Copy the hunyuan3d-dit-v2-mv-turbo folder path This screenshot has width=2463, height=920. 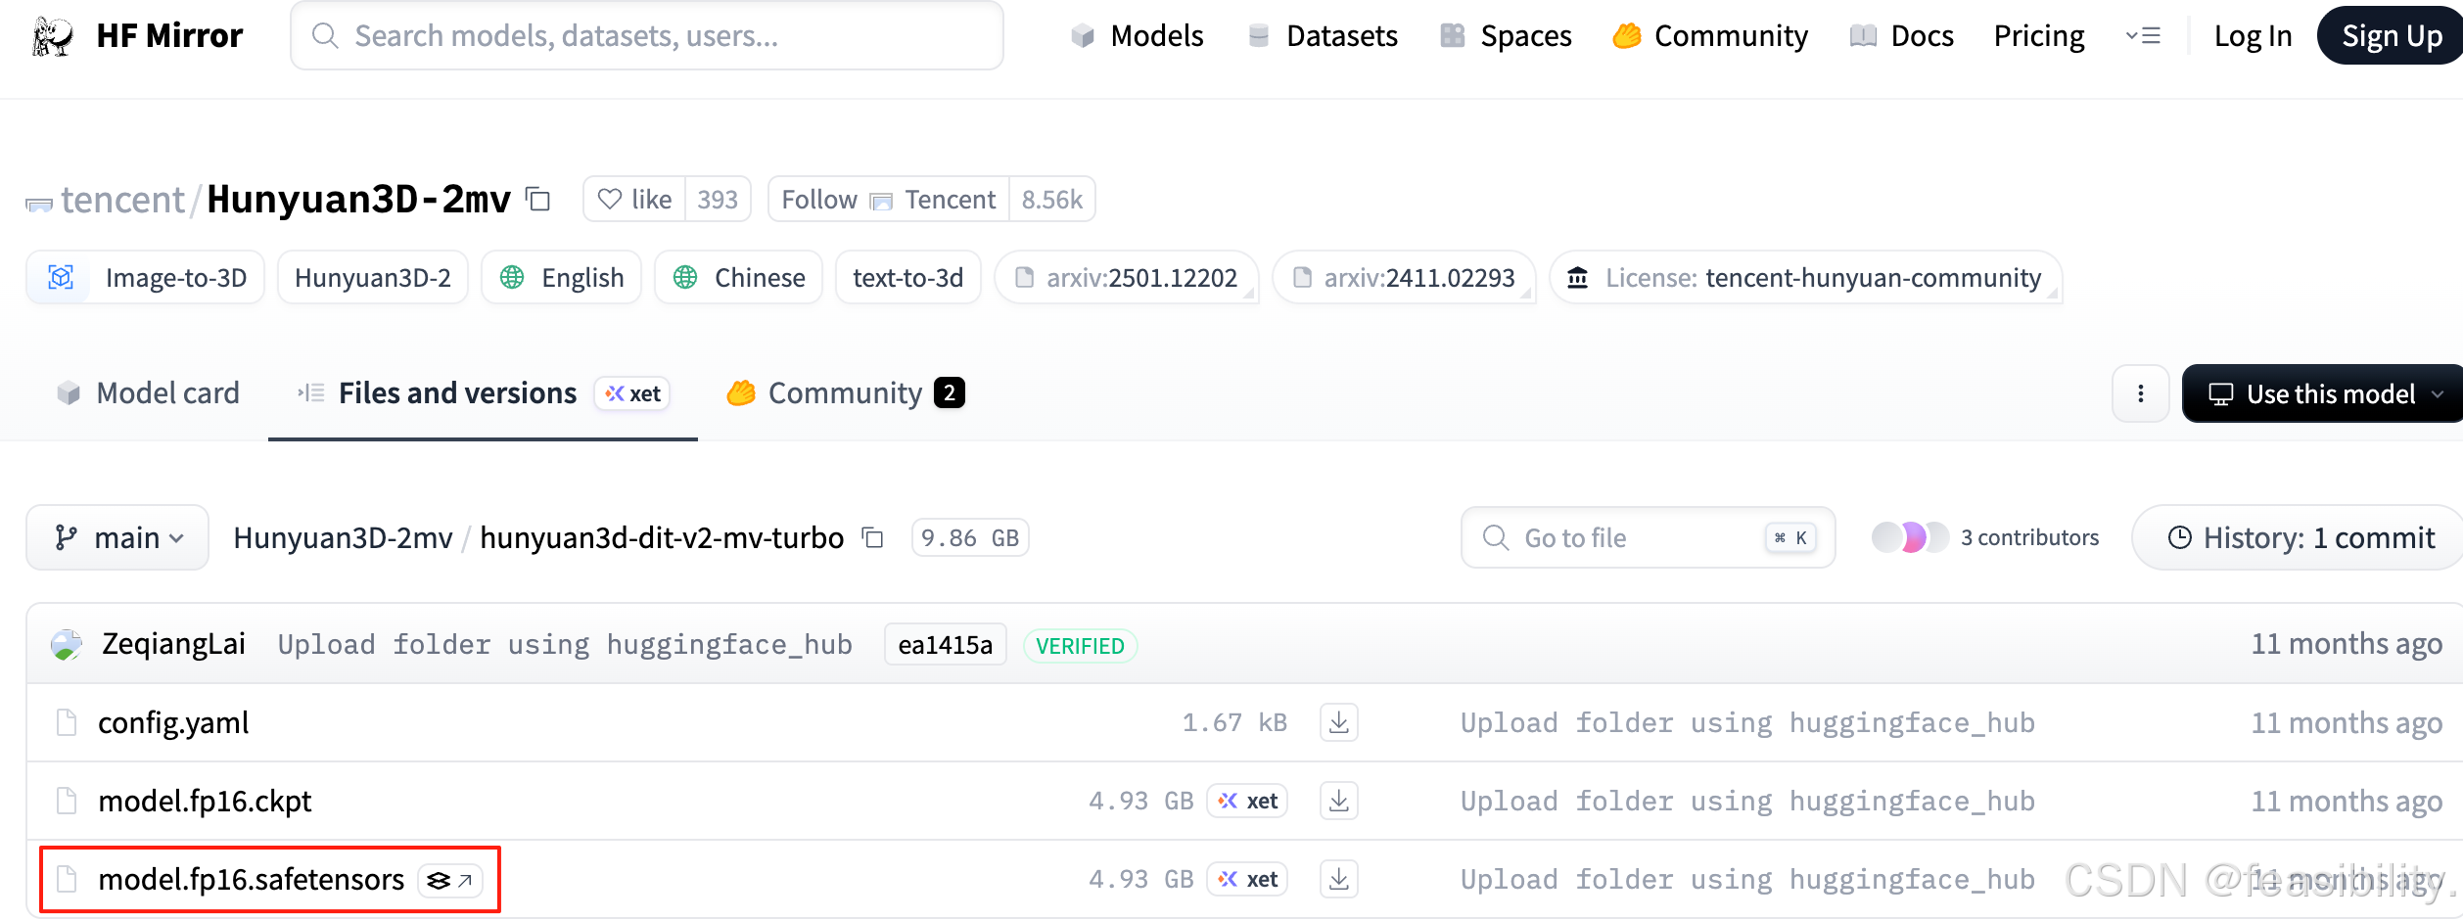point(873,538)
